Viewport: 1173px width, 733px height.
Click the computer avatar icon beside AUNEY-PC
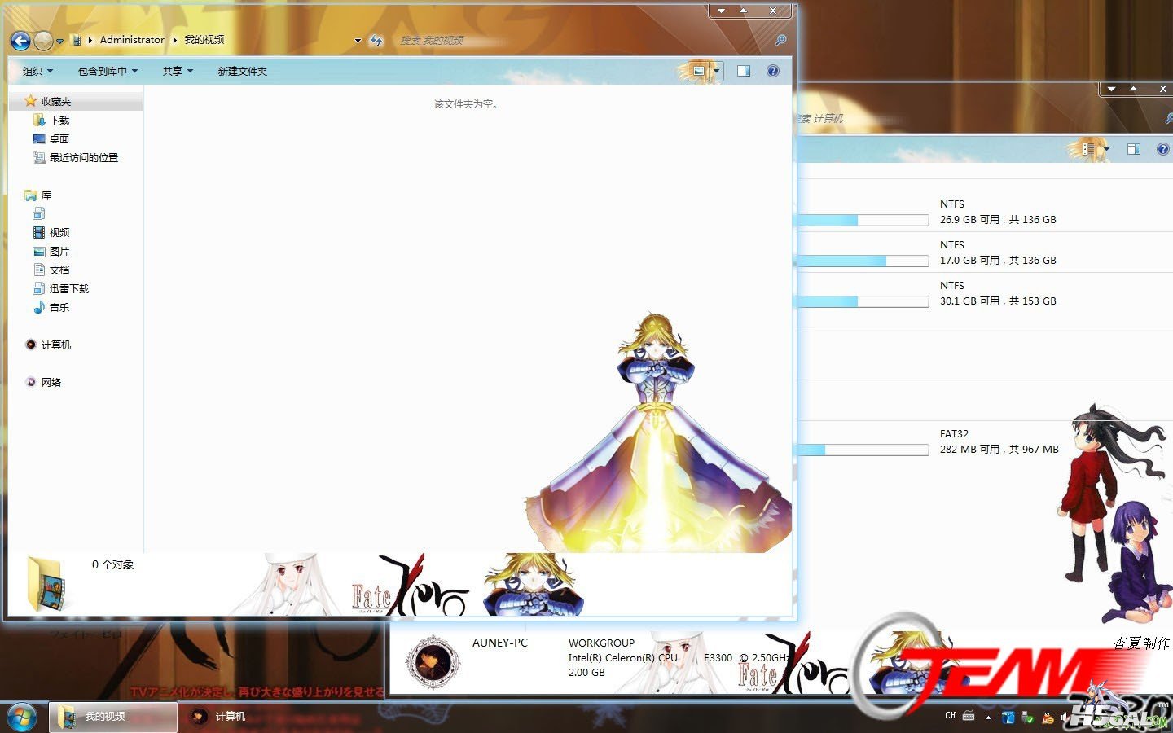coord(433,661)
